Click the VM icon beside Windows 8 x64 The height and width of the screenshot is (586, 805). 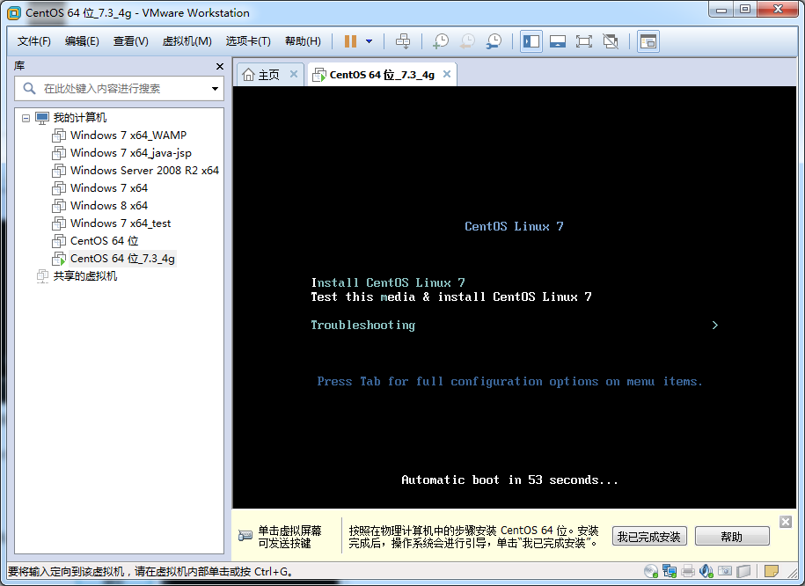pyautogui.click(x=59, y=205)
